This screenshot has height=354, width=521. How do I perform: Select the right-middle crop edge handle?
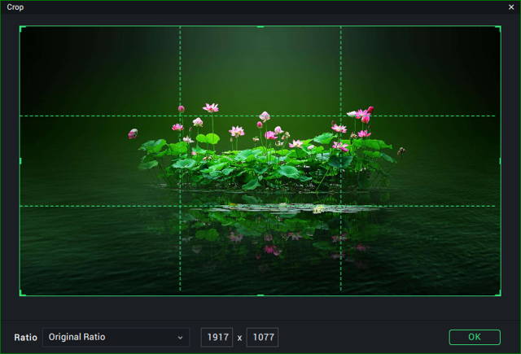[x=501, y=161]
